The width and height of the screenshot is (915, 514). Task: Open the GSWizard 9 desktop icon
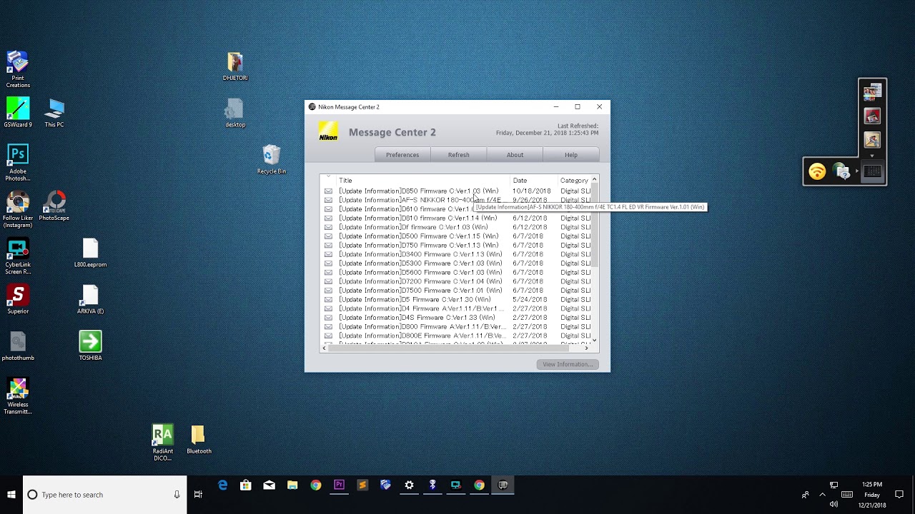click(18, 113)
